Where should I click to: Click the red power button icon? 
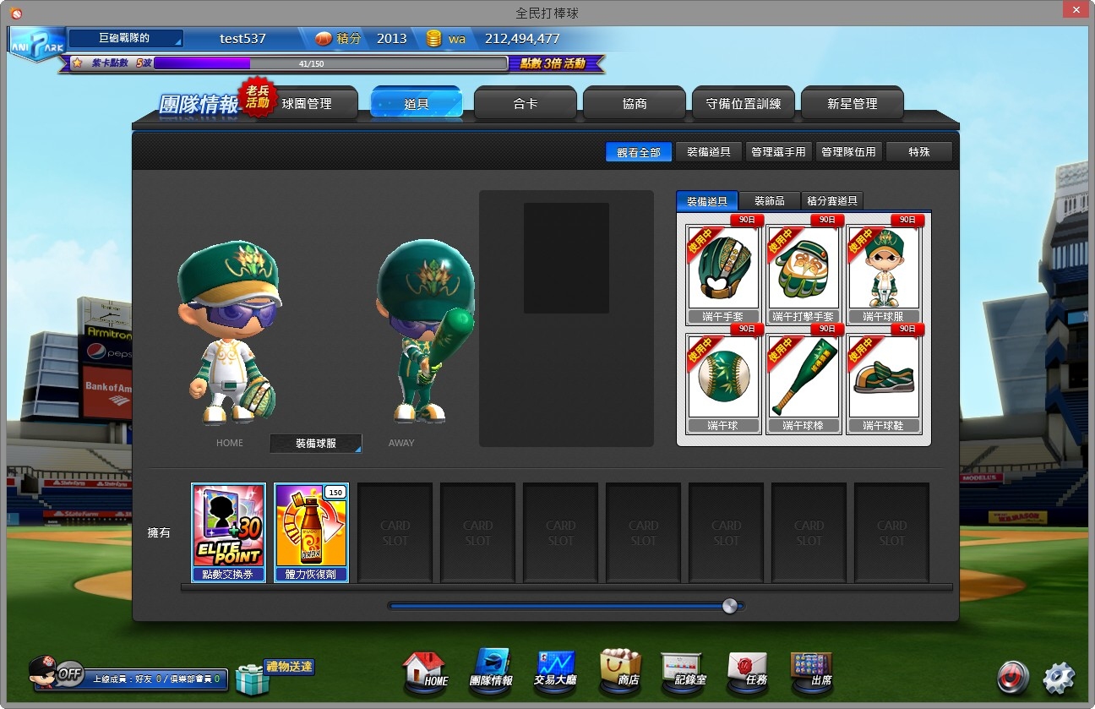click(1012, 677)
